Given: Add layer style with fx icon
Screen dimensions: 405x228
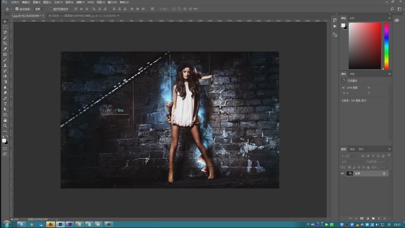Looking at the screenshot, I should [356, 218].
